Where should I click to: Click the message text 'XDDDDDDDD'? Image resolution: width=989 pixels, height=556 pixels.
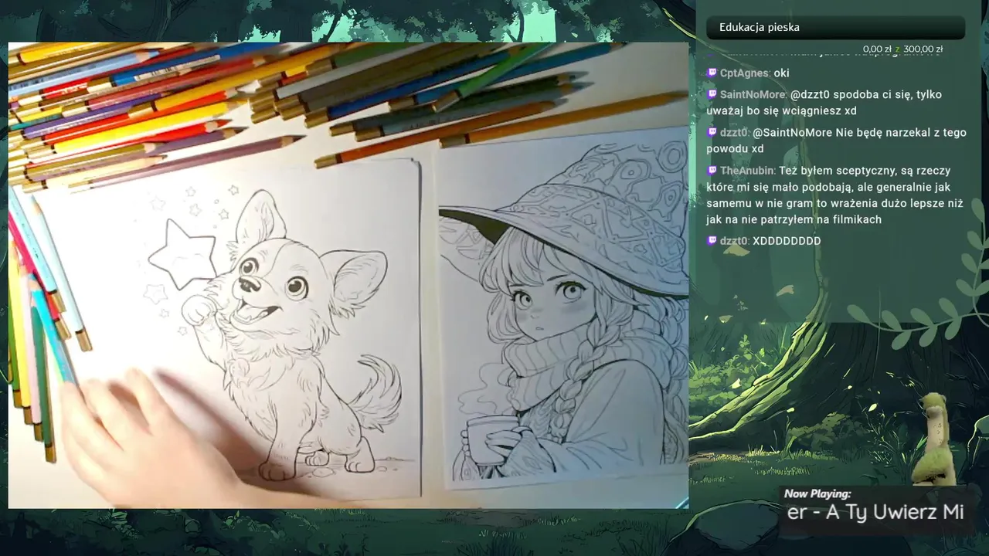787,241
